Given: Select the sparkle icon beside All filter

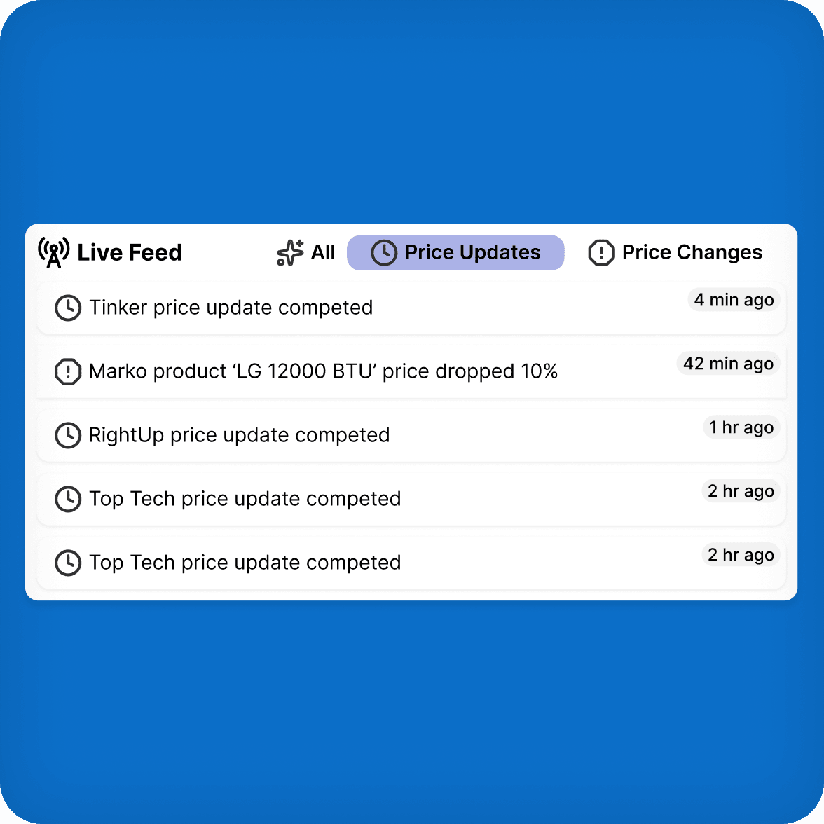Looking at the screenshot, I should [x=289, y=252].
